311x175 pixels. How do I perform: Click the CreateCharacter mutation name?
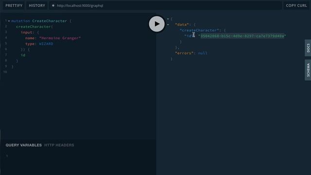(50, 21)
